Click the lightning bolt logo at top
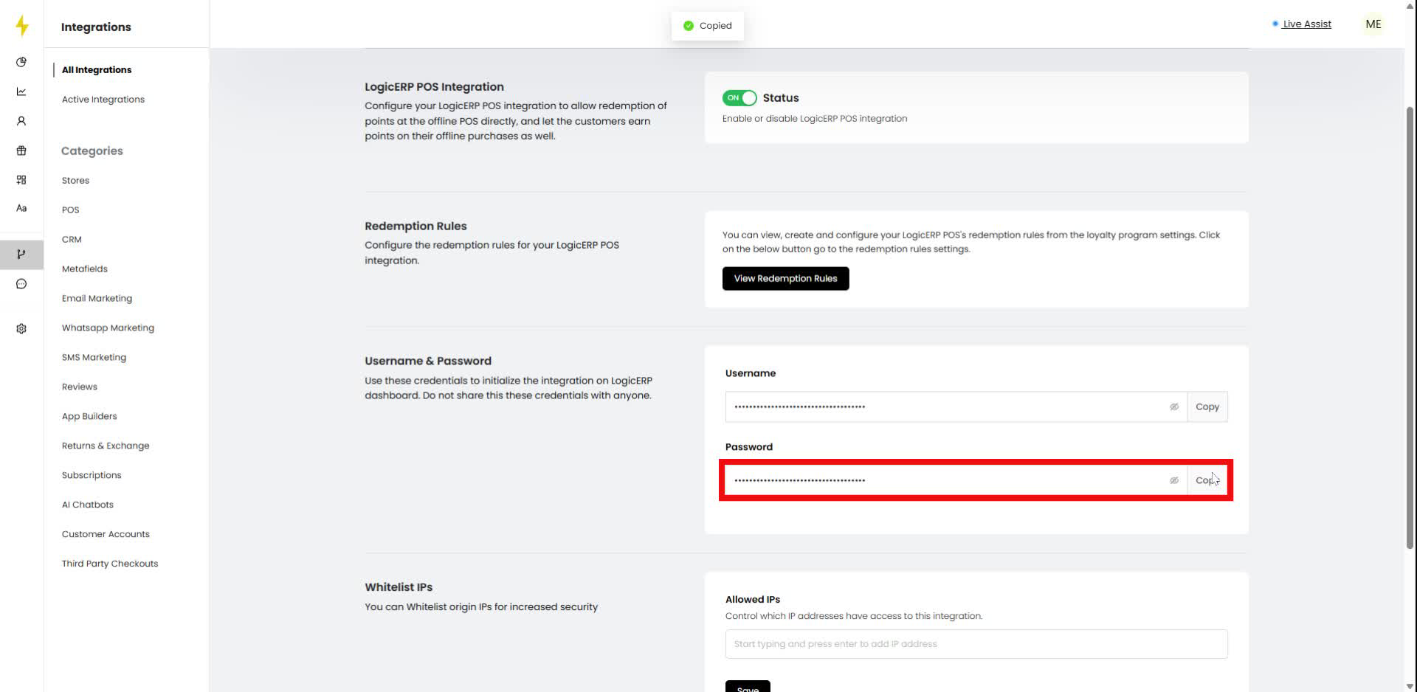The height and width of the screenshot is (692, 1417). click(21, 25)
